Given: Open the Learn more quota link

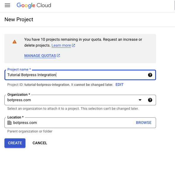Looking at the screenshot, I should 61,45.
